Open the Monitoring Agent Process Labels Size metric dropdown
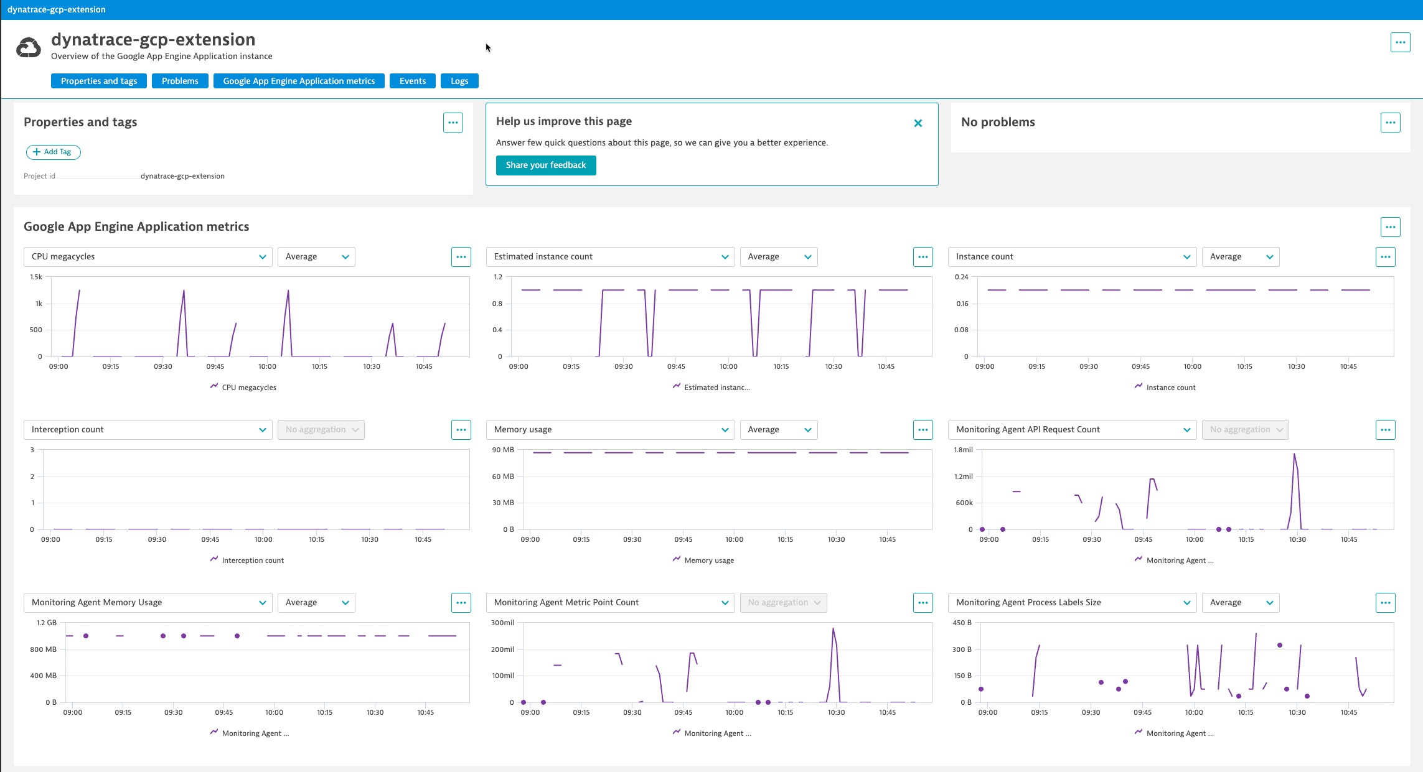 (x=1072, y=602)
